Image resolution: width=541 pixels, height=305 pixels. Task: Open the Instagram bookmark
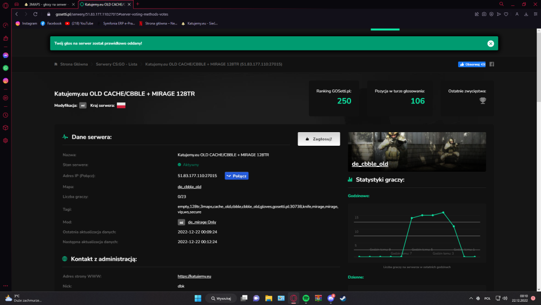coord(26,23)
